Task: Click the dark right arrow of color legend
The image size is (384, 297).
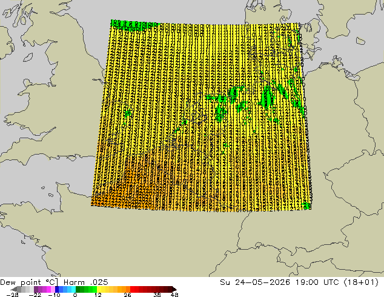Action: [x=174, y=289]
